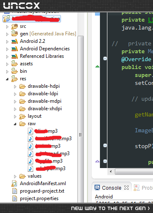This screenshot has width=153, height=213.
Task: Click the res folder icon
Action: [15, 79]
